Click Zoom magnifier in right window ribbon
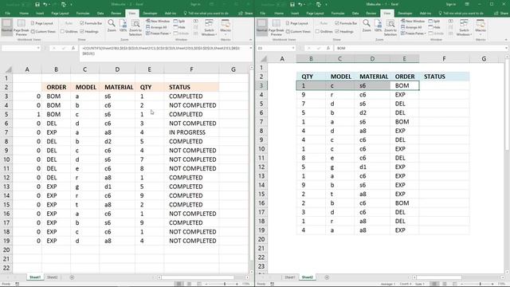This screenshot has height=287, width=510. point(367,26)
